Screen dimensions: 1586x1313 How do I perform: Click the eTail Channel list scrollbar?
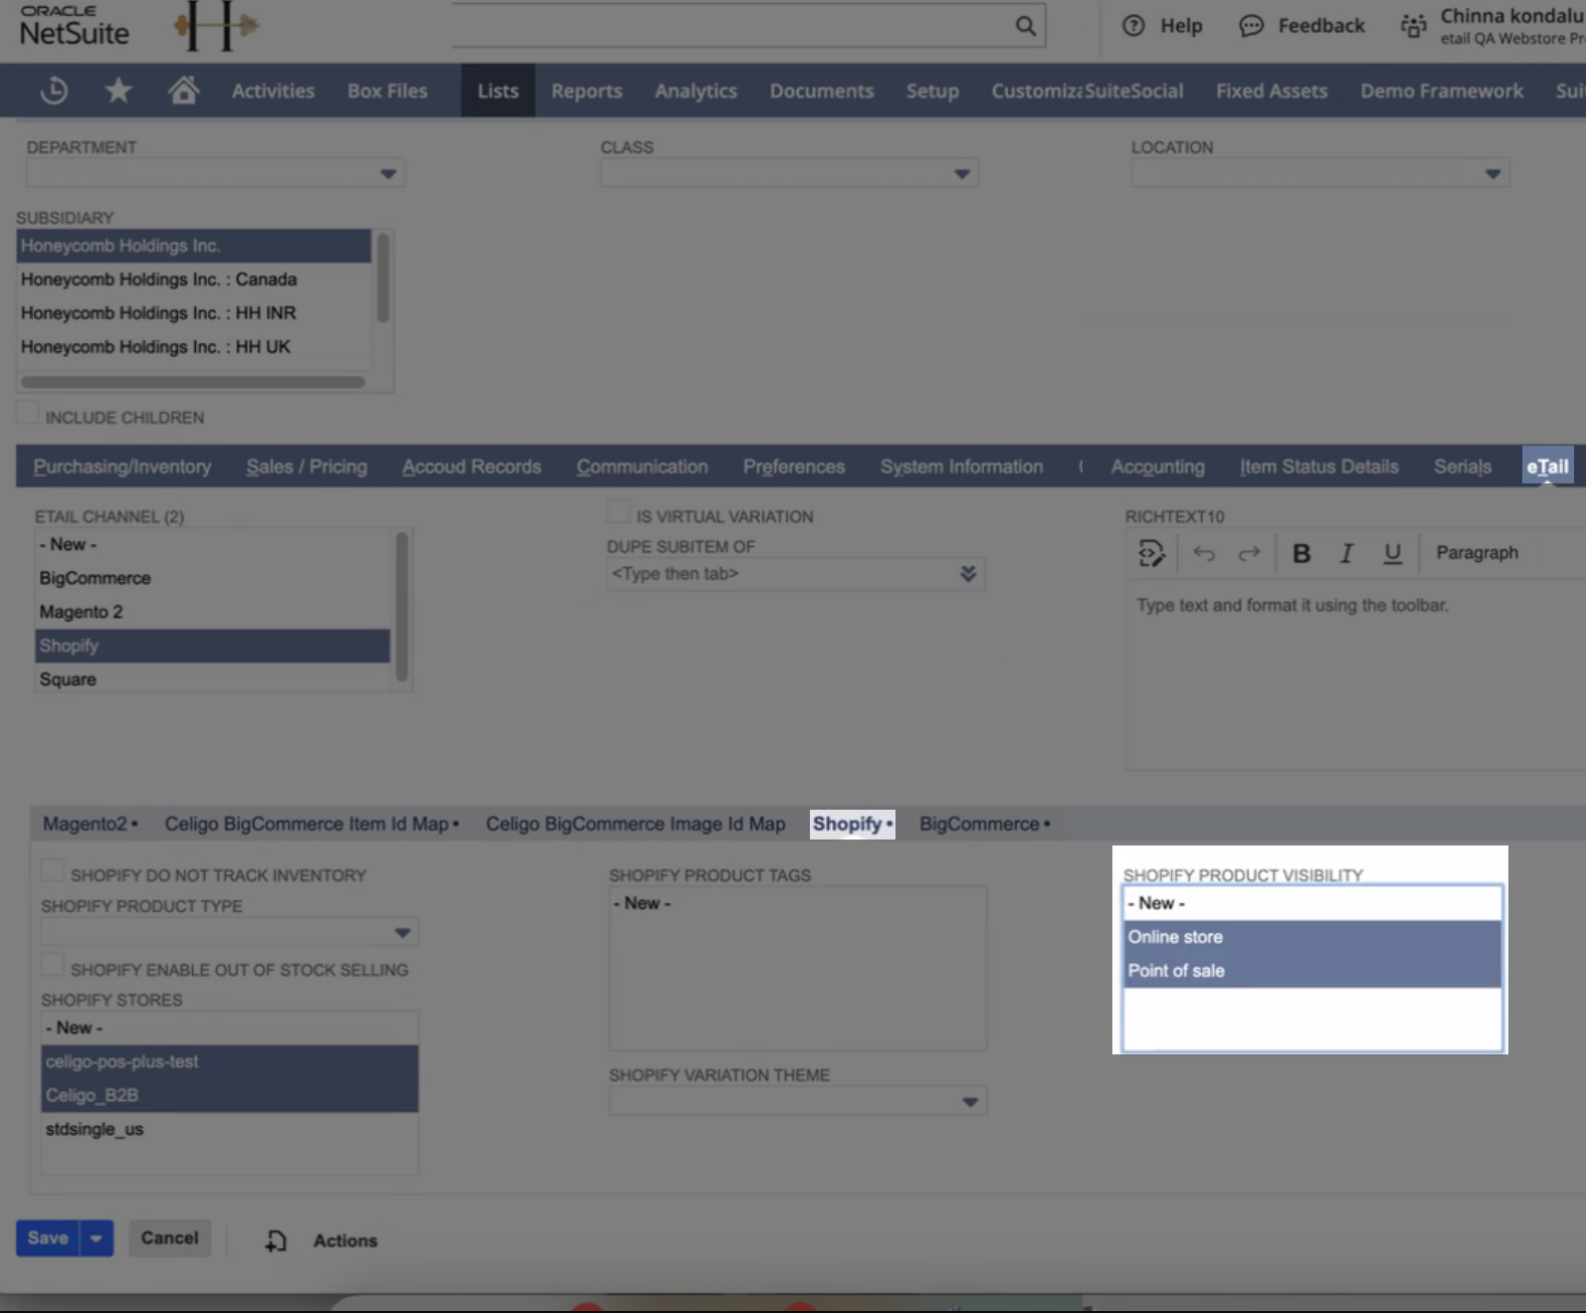pos(402,607)
